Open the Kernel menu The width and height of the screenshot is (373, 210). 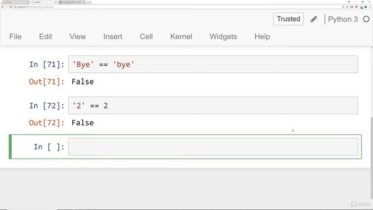(181, 37)
